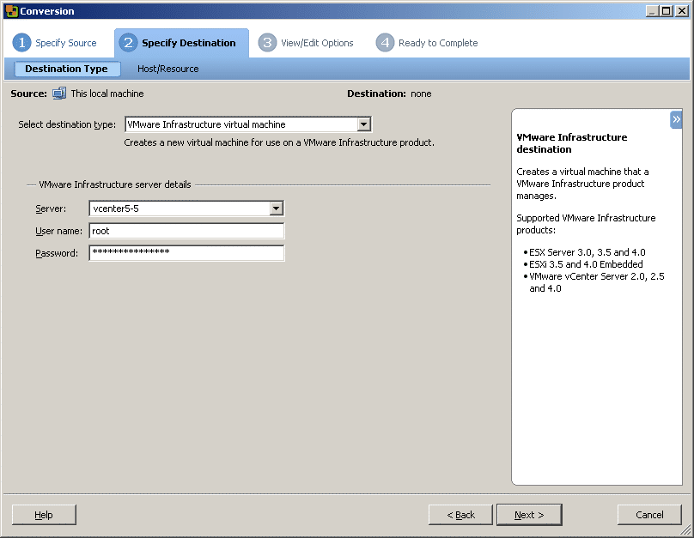Click the local machine computer icon beside Source
This screenshot has width=694, height=538.
pyautogui.click(x=59, y=94)
